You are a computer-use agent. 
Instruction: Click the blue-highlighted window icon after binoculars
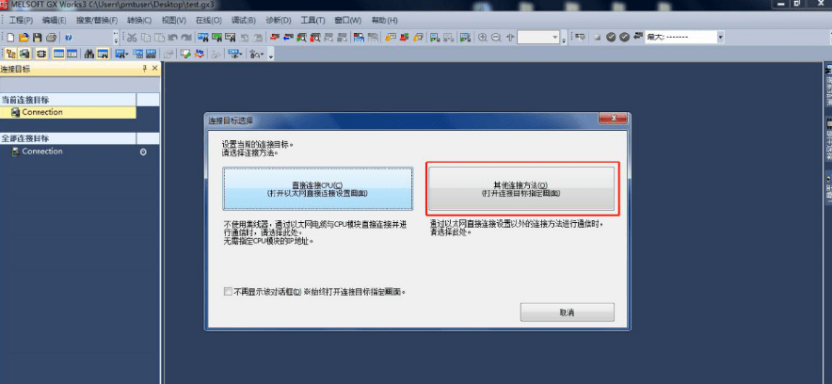[103, 54]
